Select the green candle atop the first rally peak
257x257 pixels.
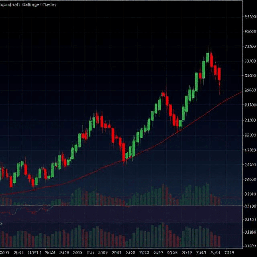pos(96,118)
